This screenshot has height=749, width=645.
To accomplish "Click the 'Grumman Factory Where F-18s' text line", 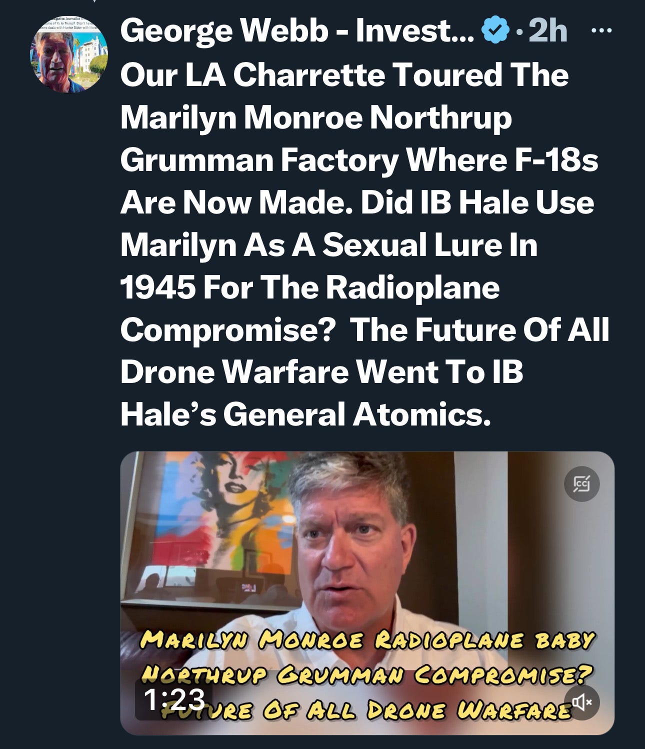I will click(359, 160).
